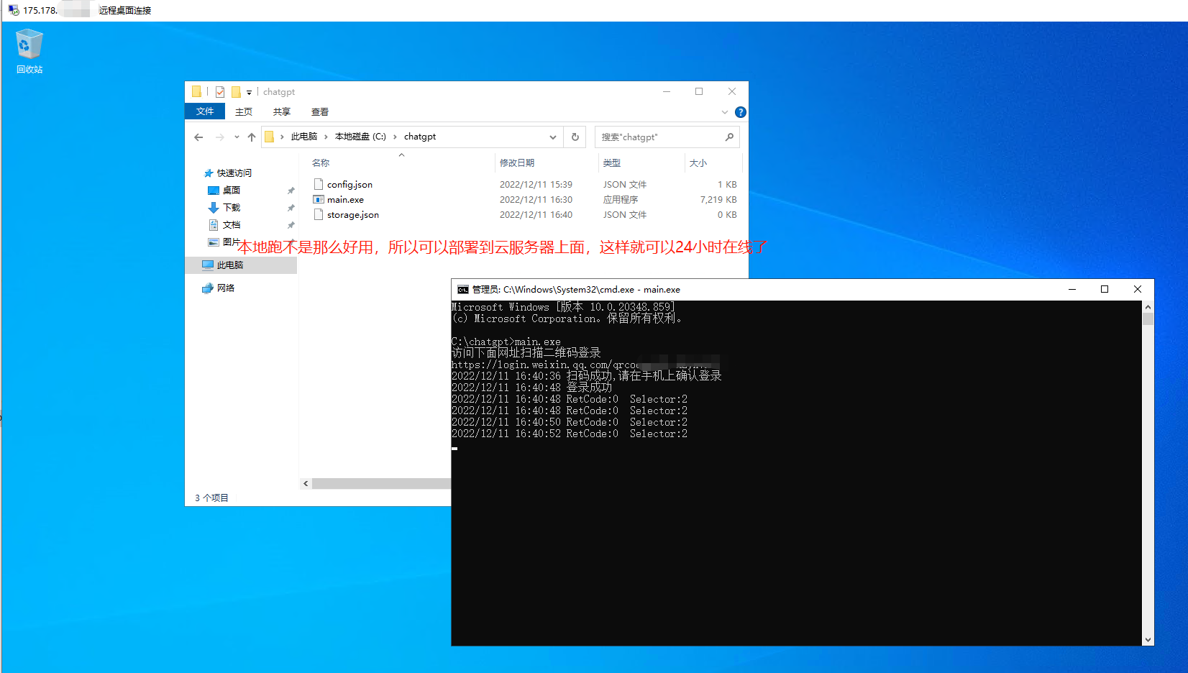Click the 图片 folder icon in the navigation pane
Viewport: 1188px width, 673px height.
tap(214, 242)
